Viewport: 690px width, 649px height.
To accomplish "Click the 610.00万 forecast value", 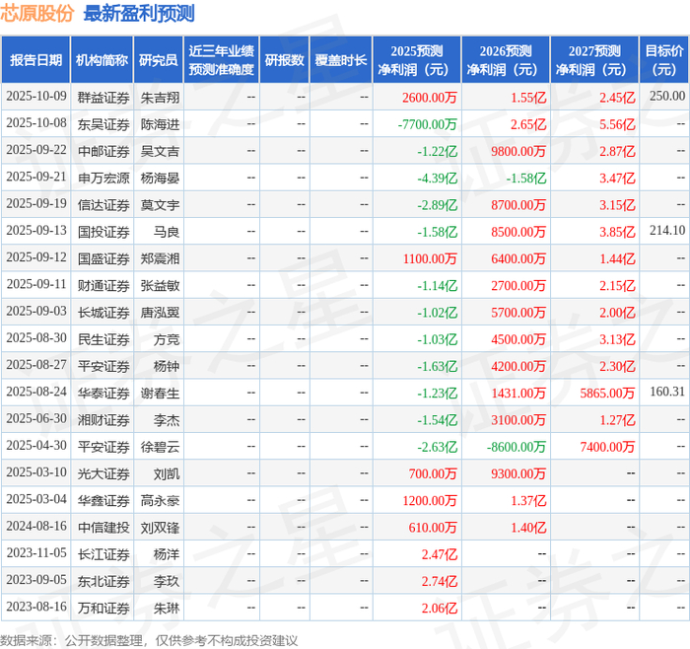I will [x=433, y=528].
